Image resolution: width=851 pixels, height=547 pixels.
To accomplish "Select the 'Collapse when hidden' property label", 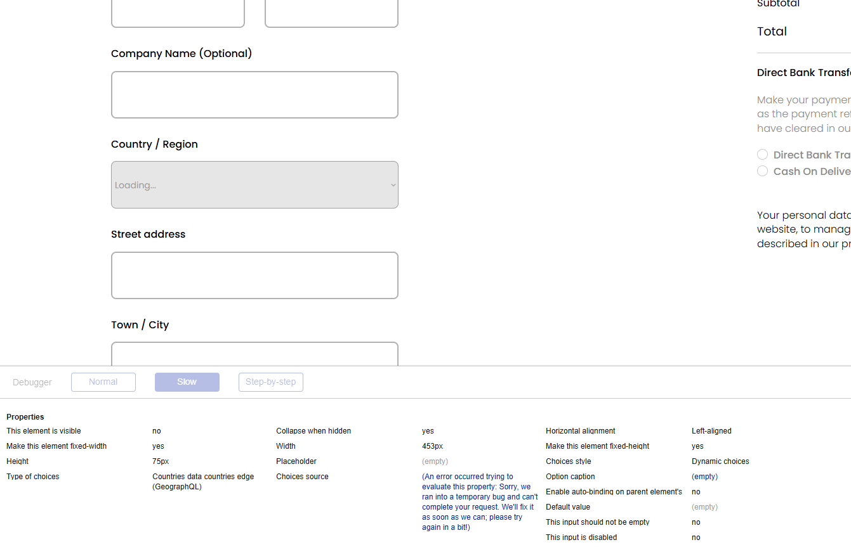I will tap(313, 431).
